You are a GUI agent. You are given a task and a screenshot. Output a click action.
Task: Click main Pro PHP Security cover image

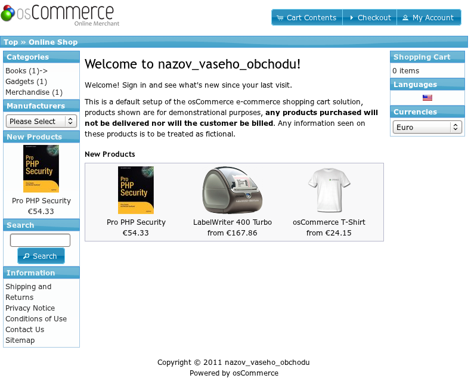click(136, 190)
